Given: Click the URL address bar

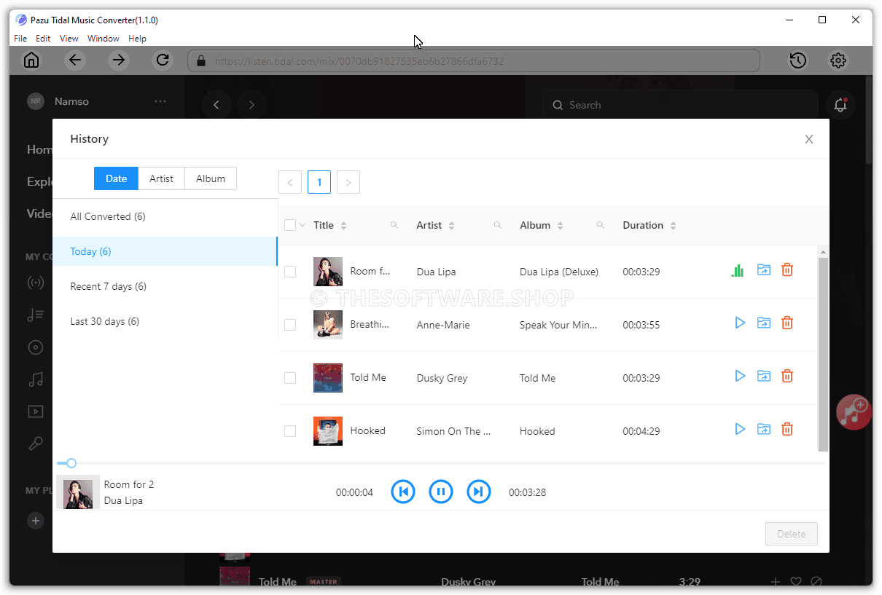Looking at the screenshot, I should [474, 60].
